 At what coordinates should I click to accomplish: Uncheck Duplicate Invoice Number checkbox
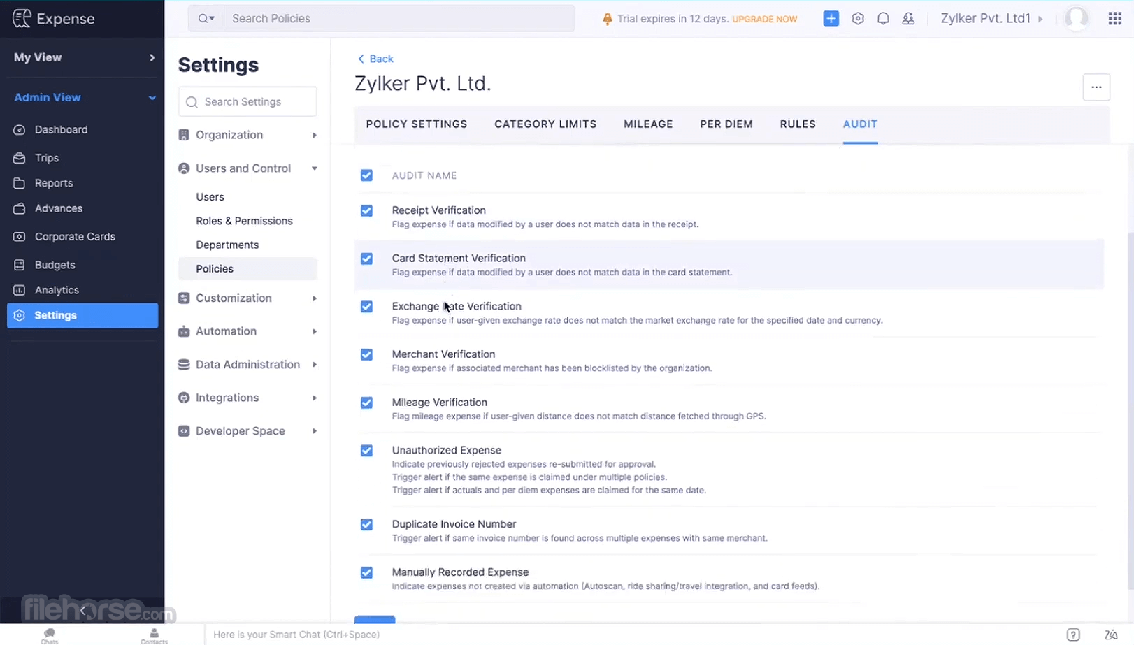[366, 525]
